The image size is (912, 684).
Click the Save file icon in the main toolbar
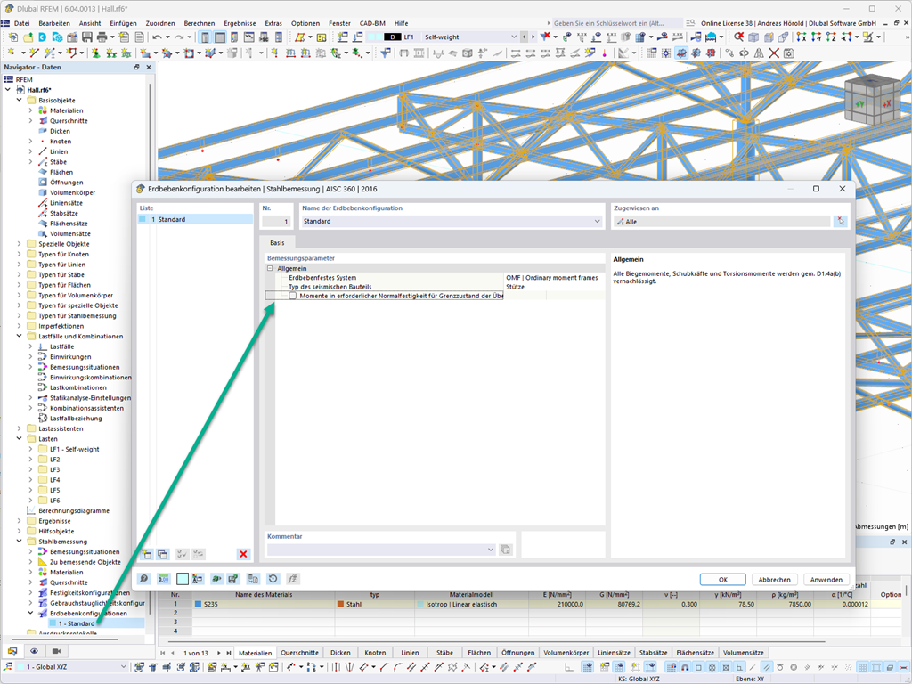coord(87,37)
